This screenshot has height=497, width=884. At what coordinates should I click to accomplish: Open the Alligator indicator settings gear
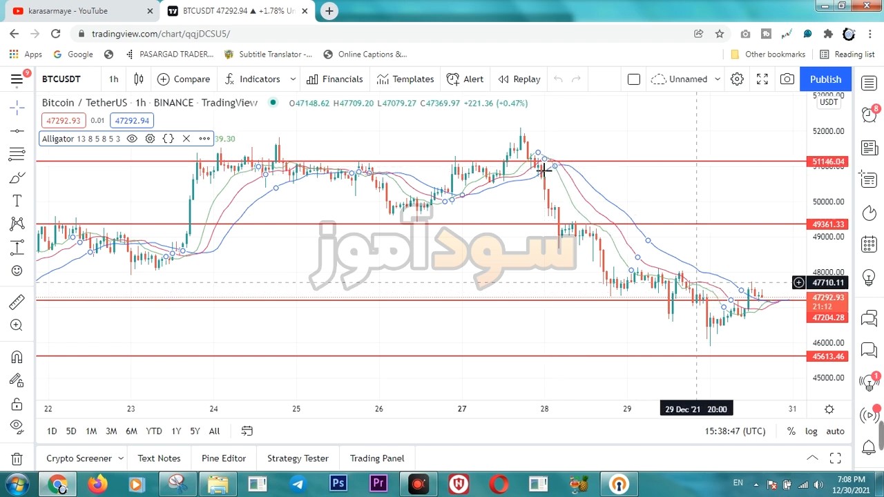tap(150, 139)
